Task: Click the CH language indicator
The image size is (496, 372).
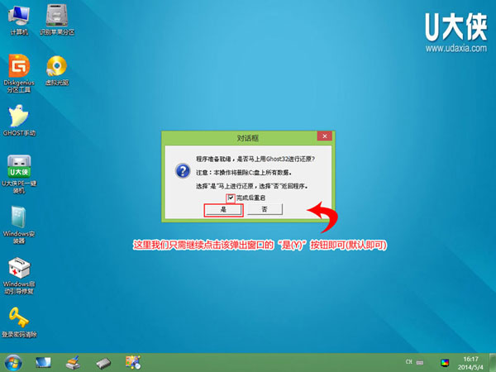Action: coord(409,361)
